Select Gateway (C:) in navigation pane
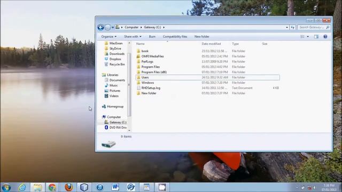Screen dimensions: 342x192 (118, 122)
